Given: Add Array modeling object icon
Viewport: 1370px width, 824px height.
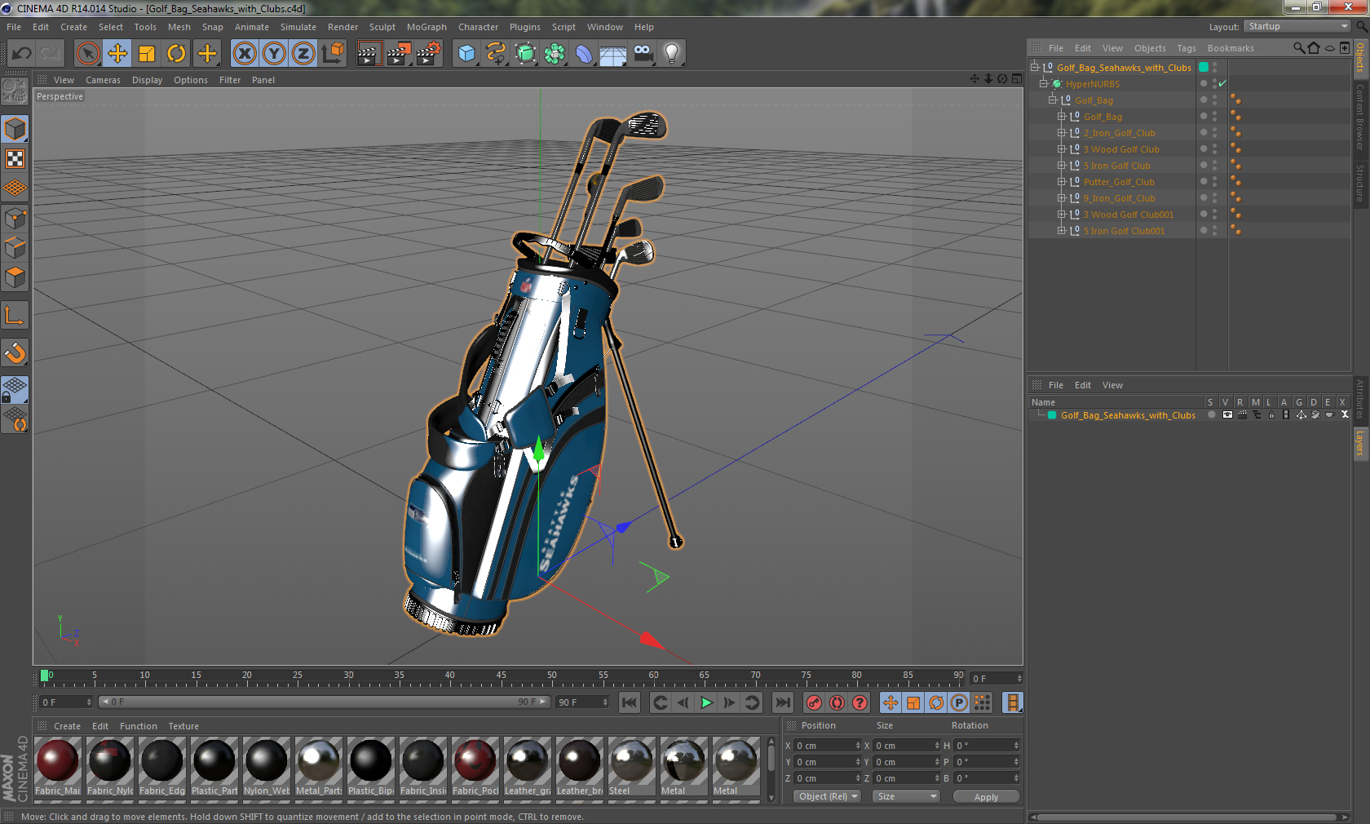Looking at the screenshot, I should pos(555,54).
